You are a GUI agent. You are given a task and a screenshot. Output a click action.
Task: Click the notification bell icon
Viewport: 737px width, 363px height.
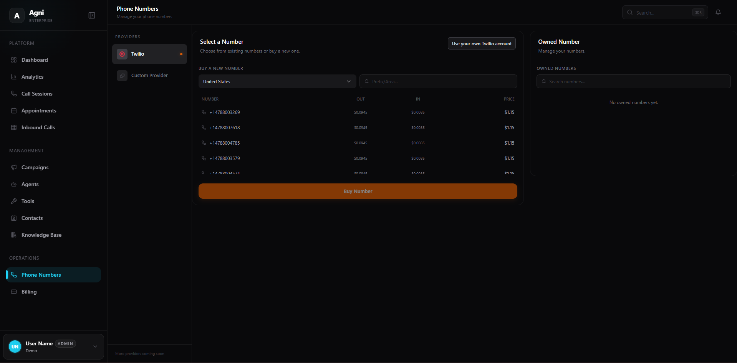click(x=718, y=12)
